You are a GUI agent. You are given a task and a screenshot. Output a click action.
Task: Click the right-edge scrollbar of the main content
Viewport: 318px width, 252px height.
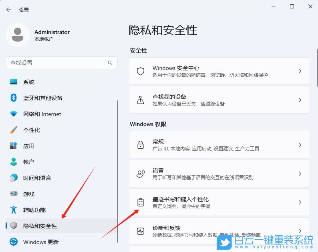(x=317, y=68)
